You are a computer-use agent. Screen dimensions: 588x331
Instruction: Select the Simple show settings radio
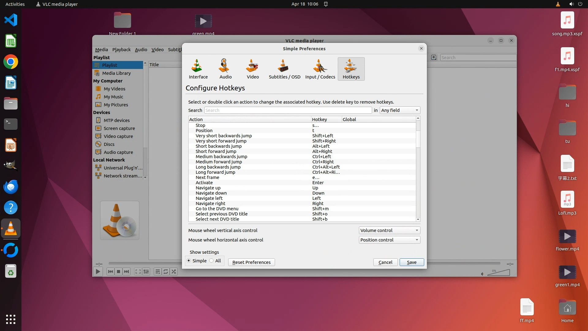pos(189,261)
